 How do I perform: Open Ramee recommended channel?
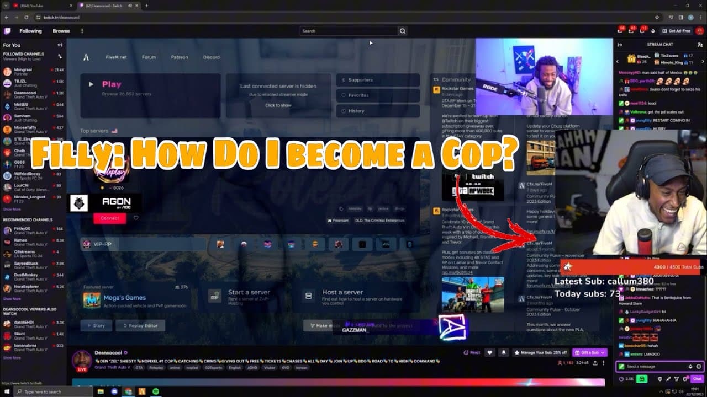(x=33, y=242)
